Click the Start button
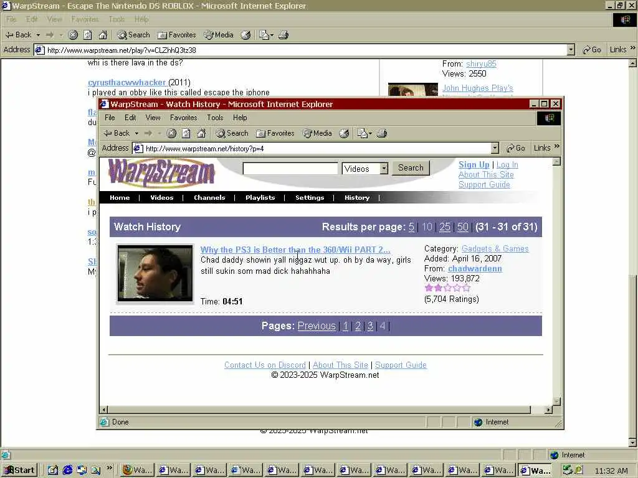 click(19, 471)
